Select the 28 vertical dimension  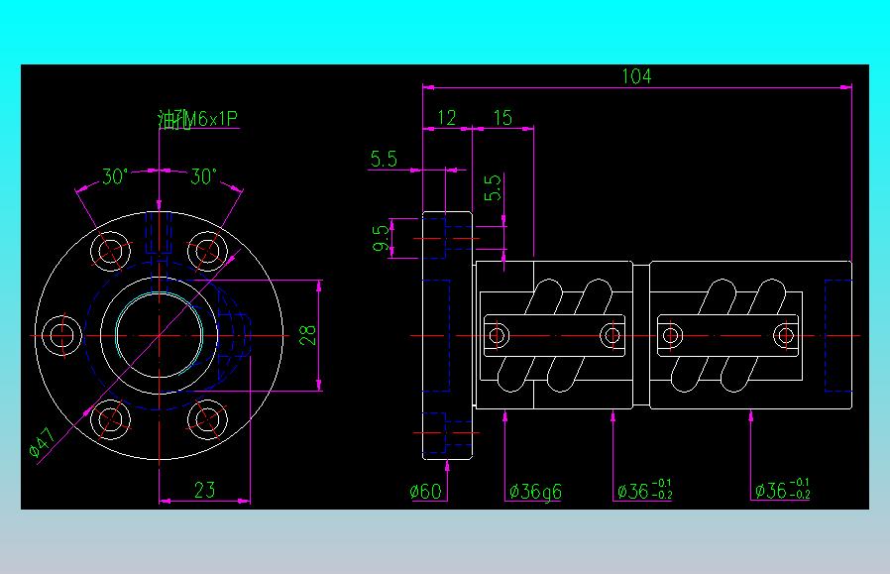click(307, 335)
